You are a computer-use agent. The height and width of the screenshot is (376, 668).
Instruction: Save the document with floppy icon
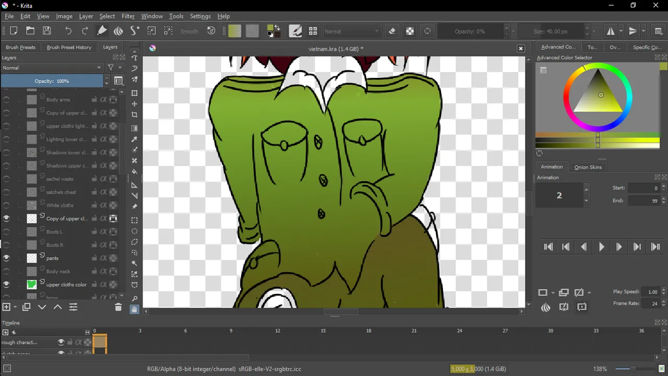coord(47,31)
